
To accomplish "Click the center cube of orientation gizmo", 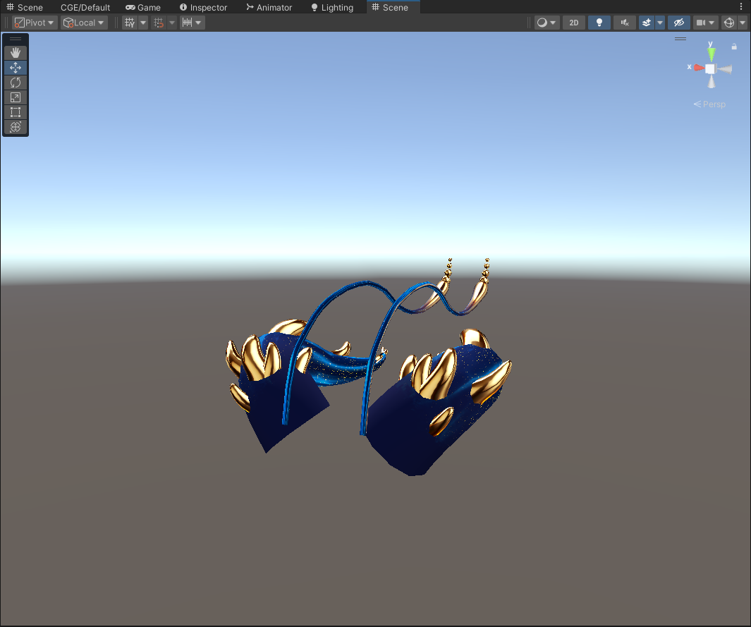I will (x=710, y=68).
